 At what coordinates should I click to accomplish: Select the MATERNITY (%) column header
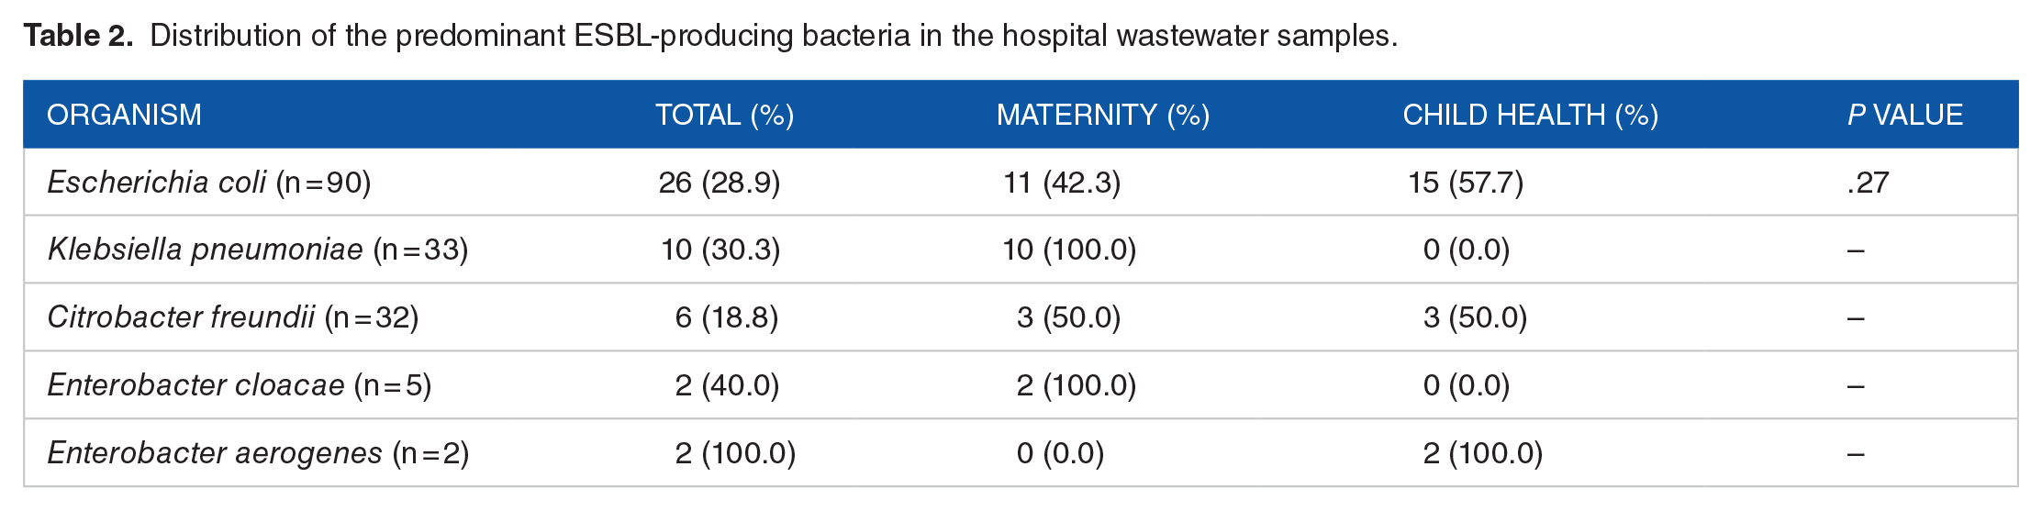click(1102, 115)
